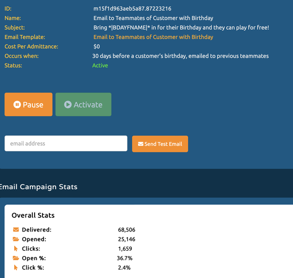
Task: Click the pointer icon beside Click %
Action: pyautogui.click(x=16, y=268)
